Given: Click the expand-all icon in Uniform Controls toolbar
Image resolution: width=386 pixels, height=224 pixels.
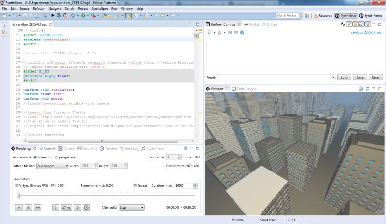Looking at the screenshot, I should (x=230, y=32).
